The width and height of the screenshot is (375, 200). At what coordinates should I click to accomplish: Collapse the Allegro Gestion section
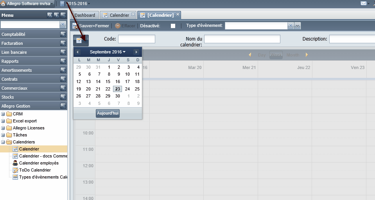coord(63,106)
